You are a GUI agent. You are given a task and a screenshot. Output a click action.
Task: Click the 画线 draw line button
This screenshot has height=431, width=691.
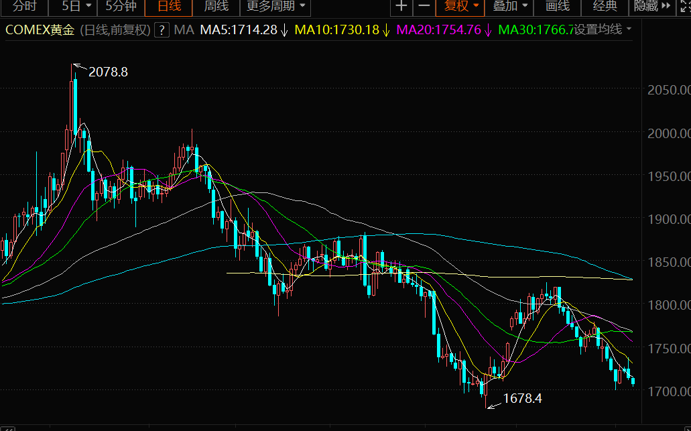(x=557, y=7)
